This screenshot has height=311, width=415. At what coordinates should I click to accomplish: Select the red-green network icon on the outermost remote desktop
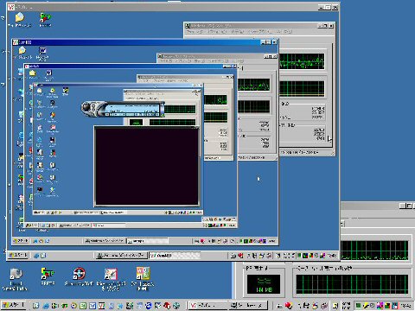tap(45, 17)
